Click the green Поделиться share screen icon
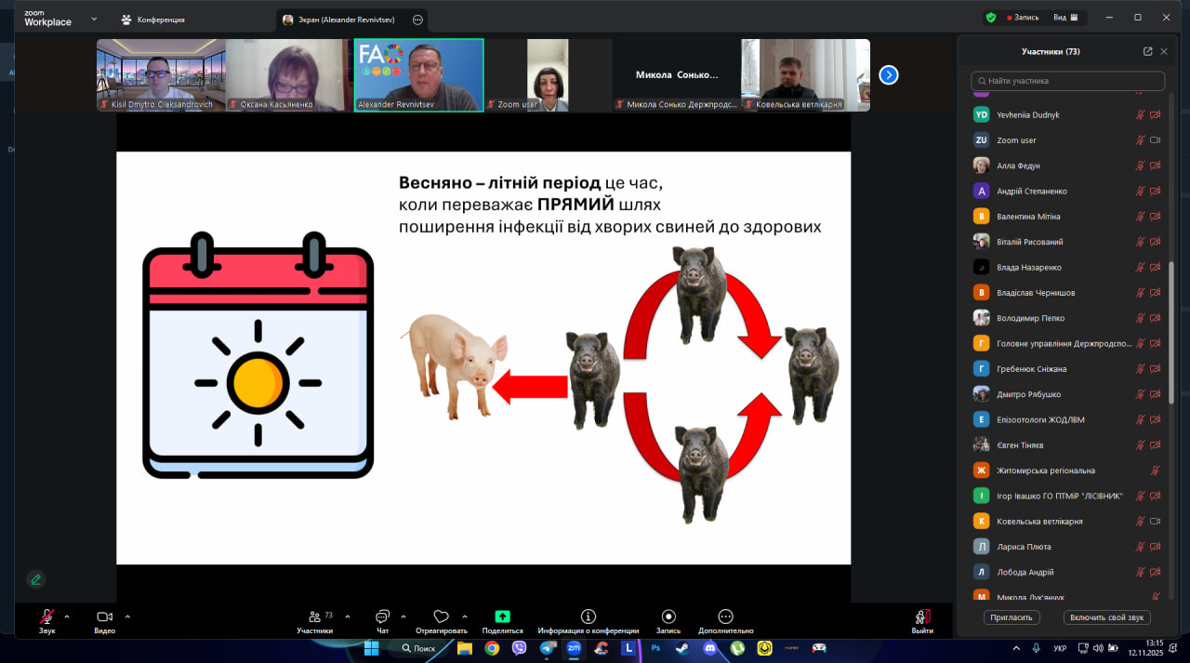This screenshot has height=663, width=1190. [x=502, y=617]
